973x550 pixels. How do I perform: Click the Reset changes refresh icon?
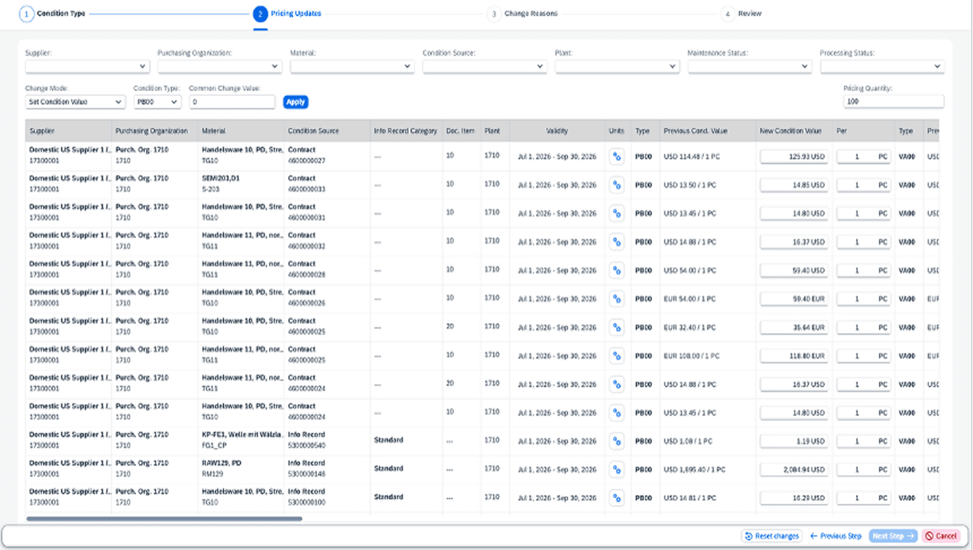(750, 535)
